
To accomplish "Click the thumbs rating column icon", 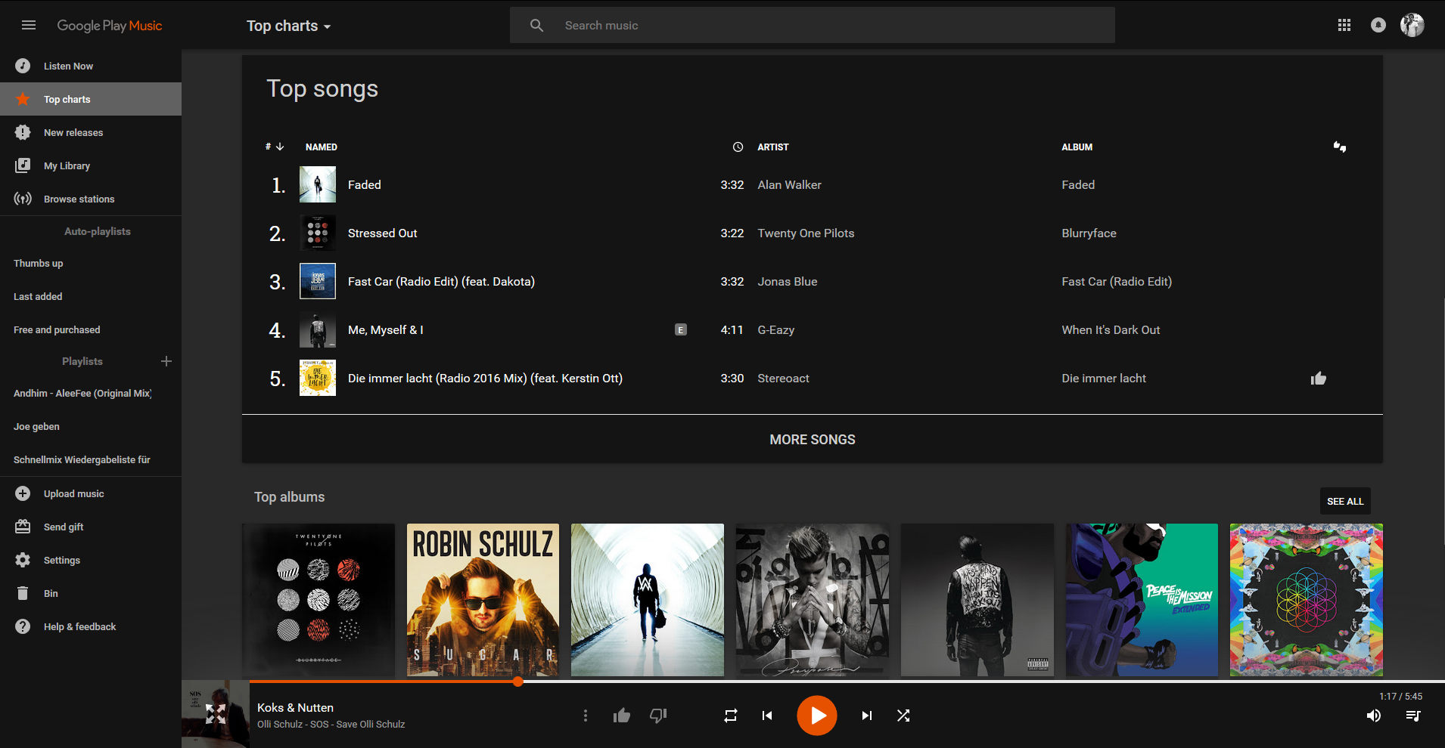I will point(1339,147).
